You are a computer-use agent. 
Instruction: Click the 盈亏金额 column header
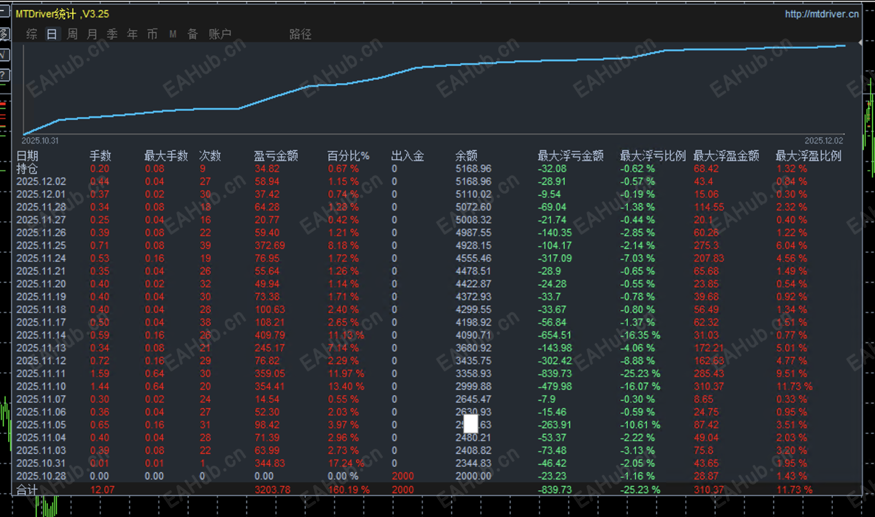click(276, 156)
